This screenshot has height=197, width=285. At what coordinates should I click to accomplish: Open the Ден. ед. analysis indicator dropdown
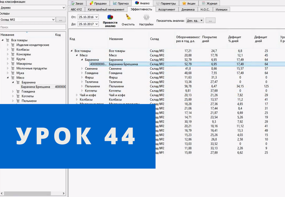pos(195,20)
